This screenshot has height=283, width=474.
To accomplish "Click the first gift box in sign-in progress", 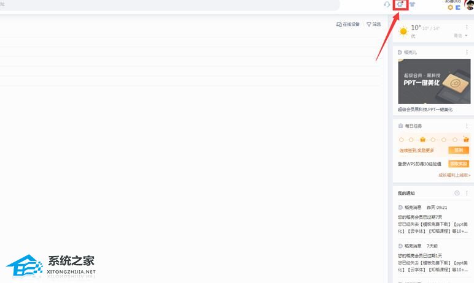I will click(x=422, y=140).
